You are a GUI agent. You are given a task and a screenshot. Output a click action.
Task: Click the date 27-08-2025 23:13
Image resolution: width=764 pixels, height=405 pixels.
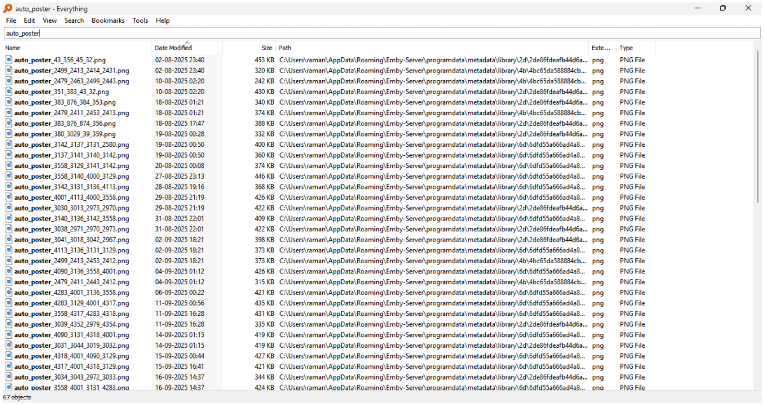pyautogui.click(x=180, y=176)
